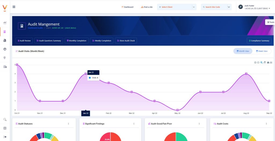Open the chart hamburger export menu
This screenshot has width=275, height=141.
coord(271,63)
